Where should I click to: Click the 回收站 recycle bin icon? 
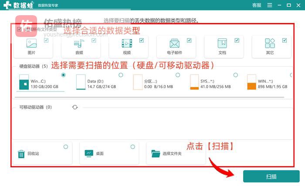point(21,153)
